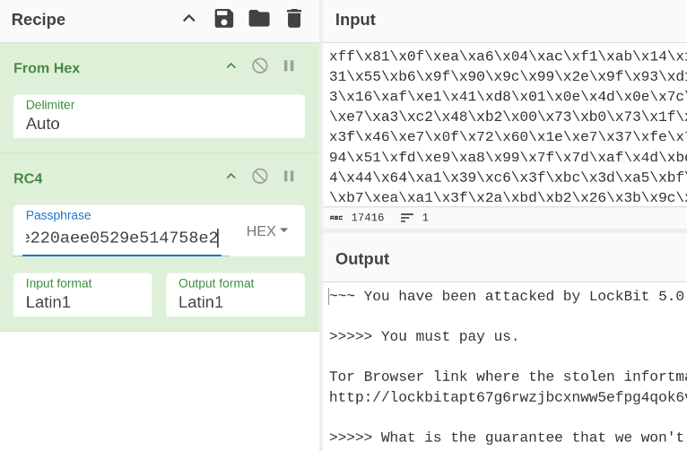687x451 pixels.
Task: Set breakpoint on From Hex operation
Action: [289, 65]
